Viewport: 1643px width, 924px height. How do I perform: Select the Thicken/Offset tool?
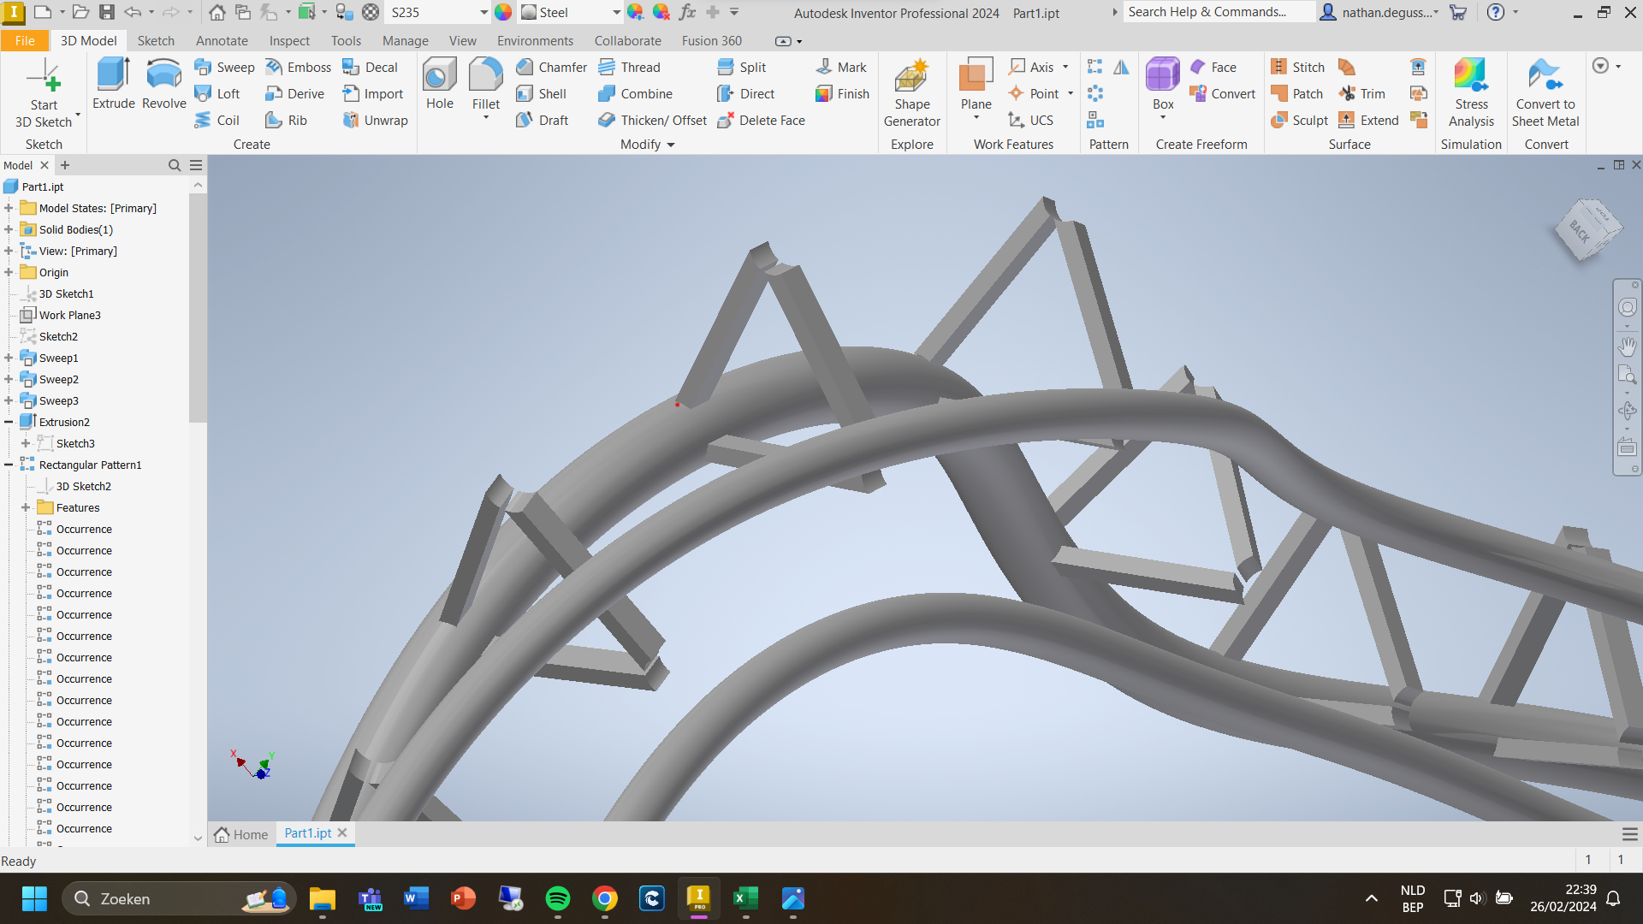click(654, 121)
